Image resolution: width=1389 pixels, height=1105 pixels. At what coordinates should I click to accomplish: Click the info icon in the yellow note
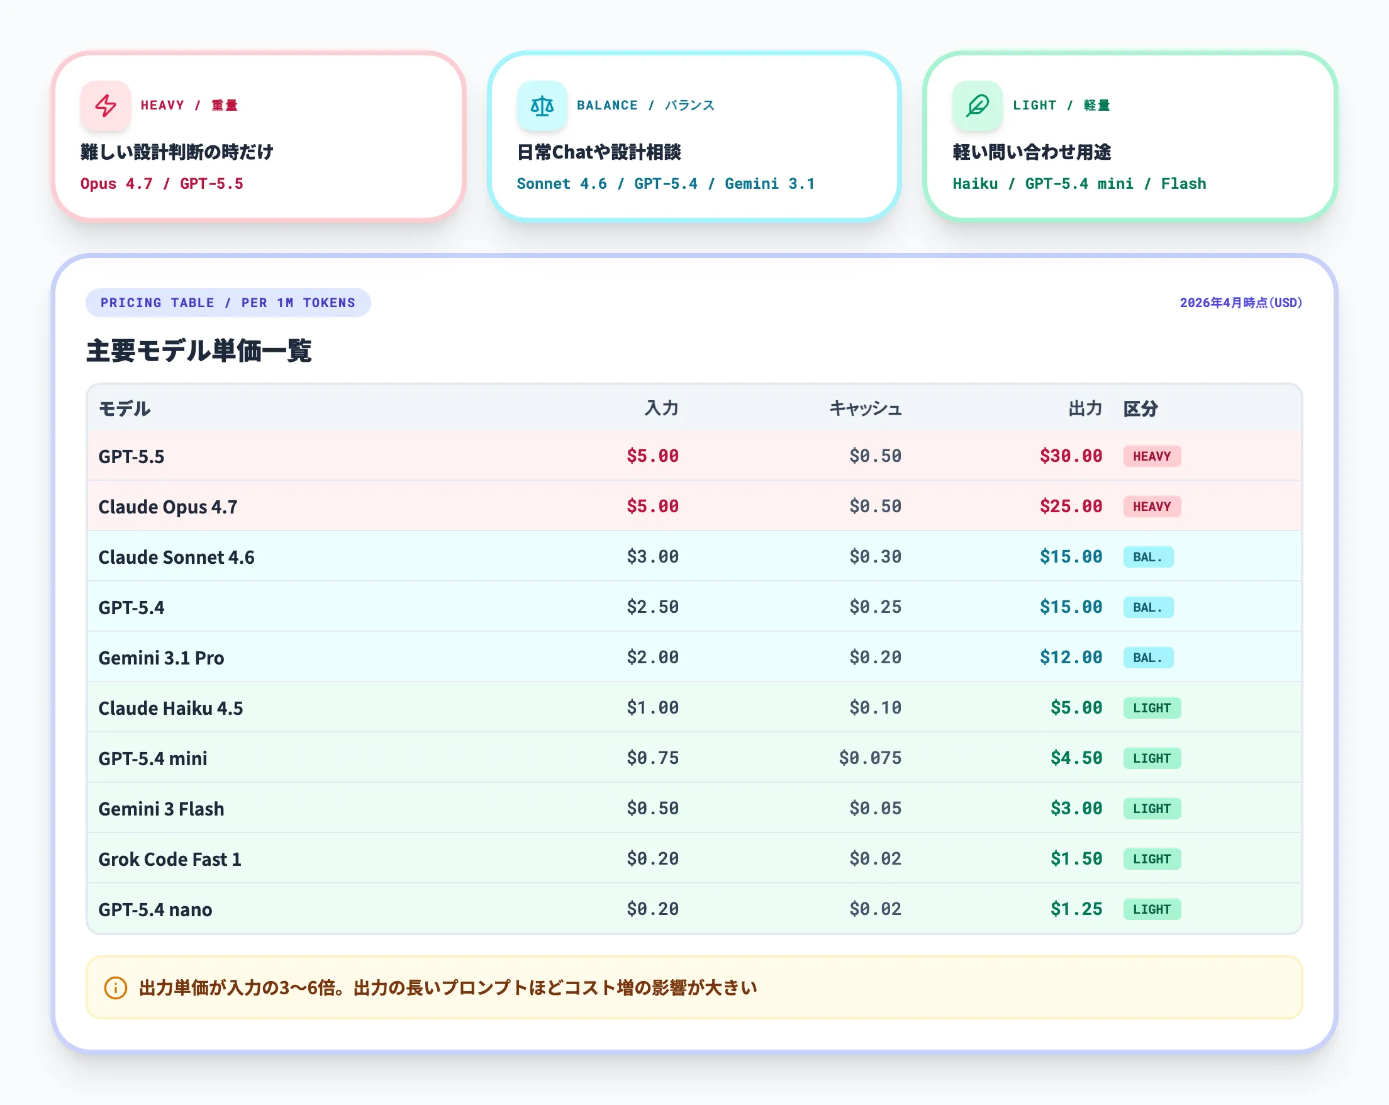pyautogui.click(x=115, y=988)
